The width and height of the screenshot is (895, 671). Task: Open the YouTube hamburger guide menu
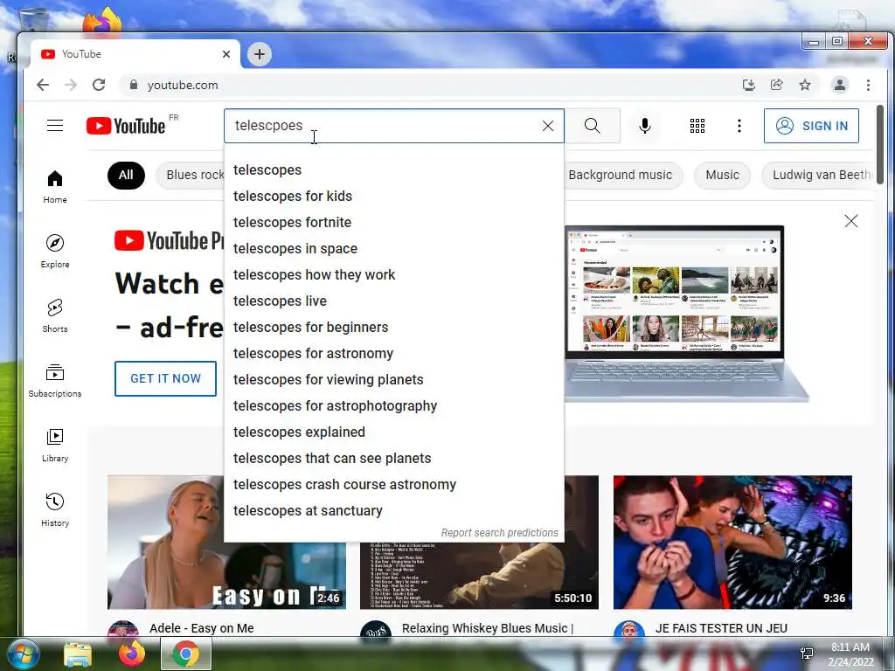(55, 126)
